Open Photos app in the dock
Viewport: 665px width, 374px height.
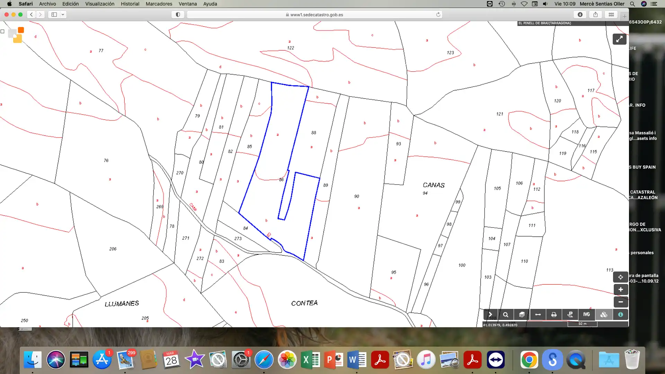click(x=287, y=359)
